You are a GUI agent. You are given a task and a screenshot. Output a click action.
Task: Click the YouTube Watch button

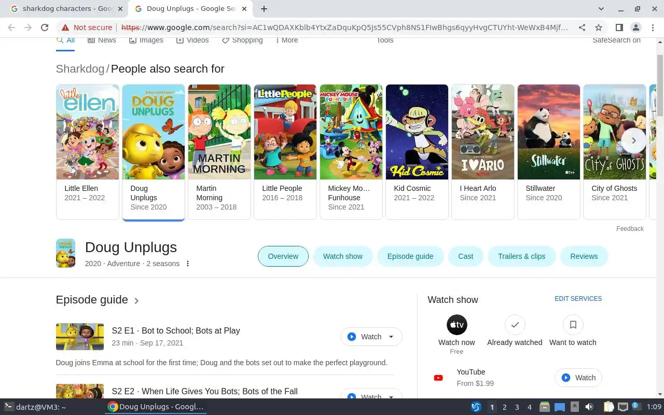[578, 378]
